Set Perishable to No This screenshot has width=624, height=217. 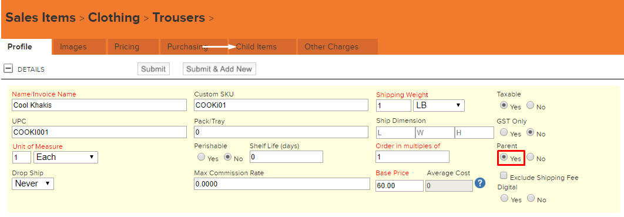click(228, 157)
